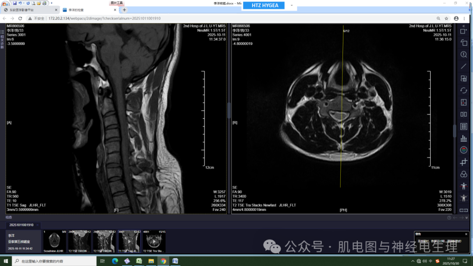
Task: Select the T2 TSE Tra Stacks thumbnail
Action: click(x=153, y=242)
